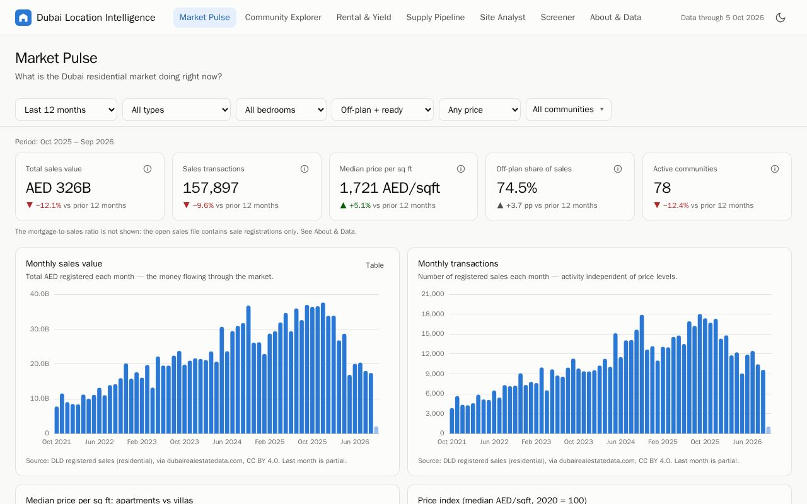
Task: Open the Supply Pipeline tab
Action: pos(436,18)
